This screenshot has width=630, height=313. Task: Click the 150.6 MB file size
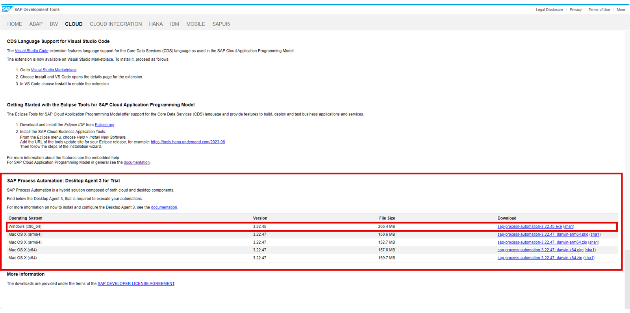click(387, 235)
